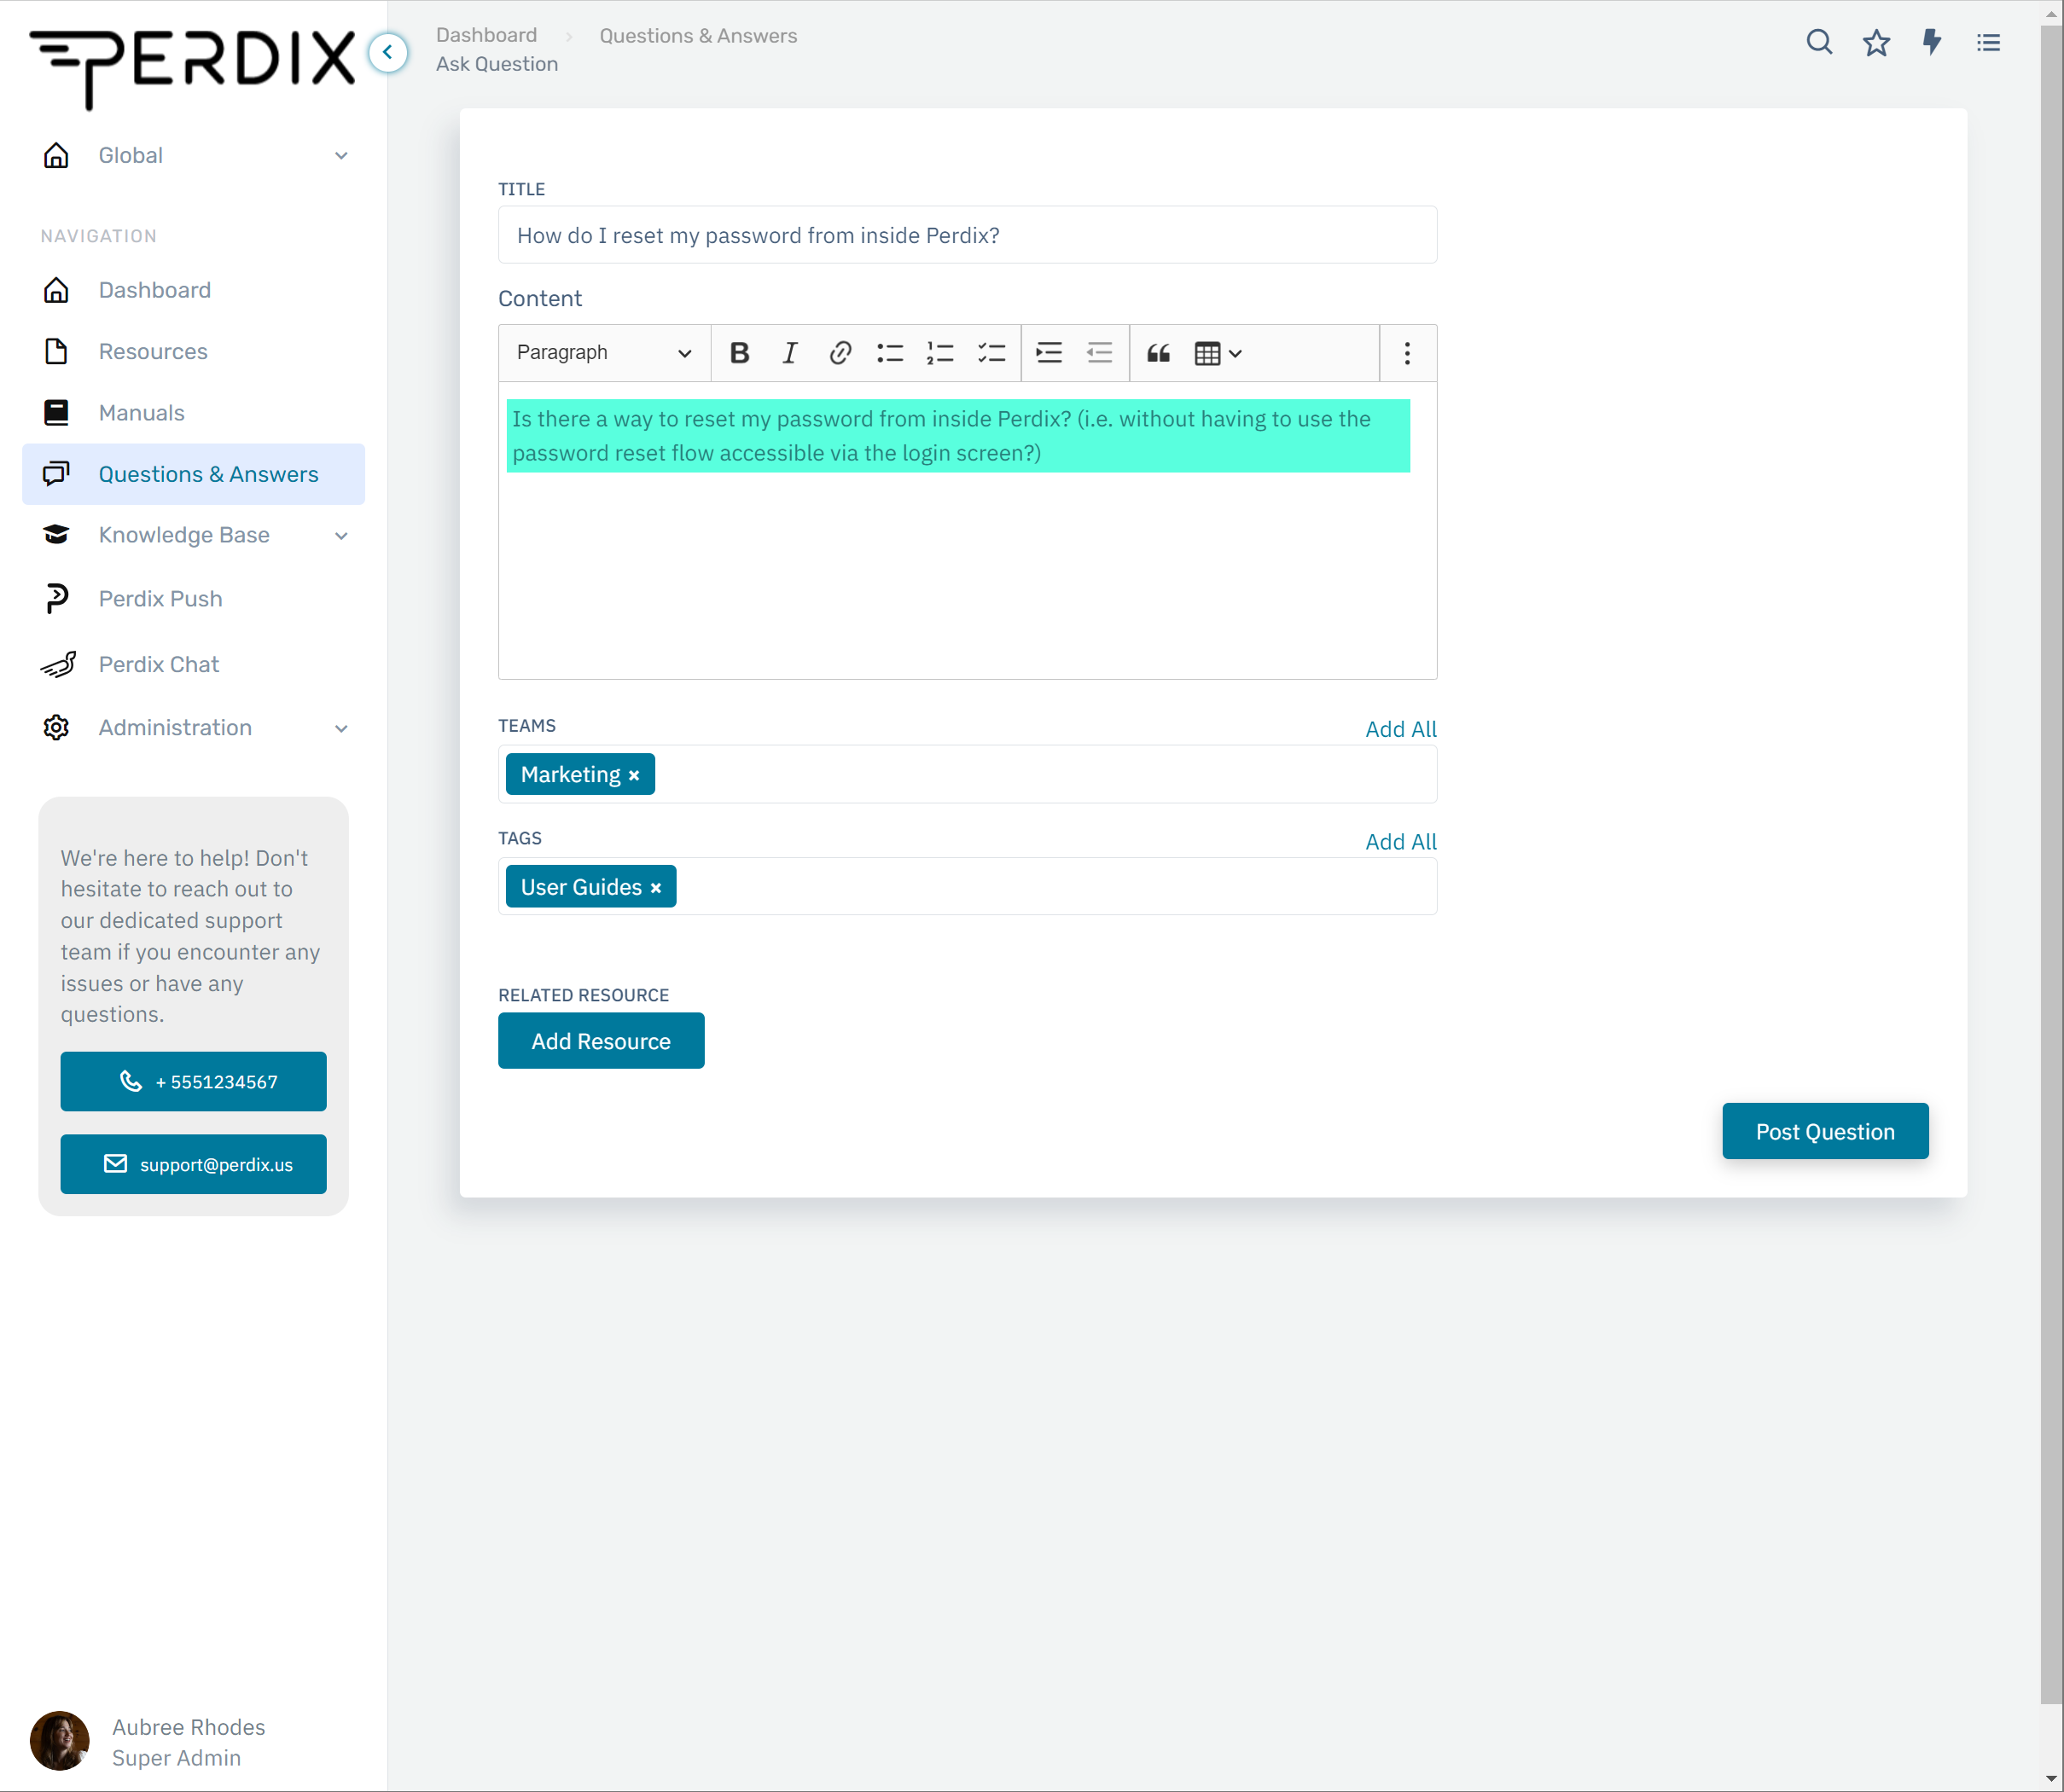Image resolution: width=2064 pixels, height=1792 pixels.
Task: Add All teams
Action: pyautogui.click(x=1401, y=730)
